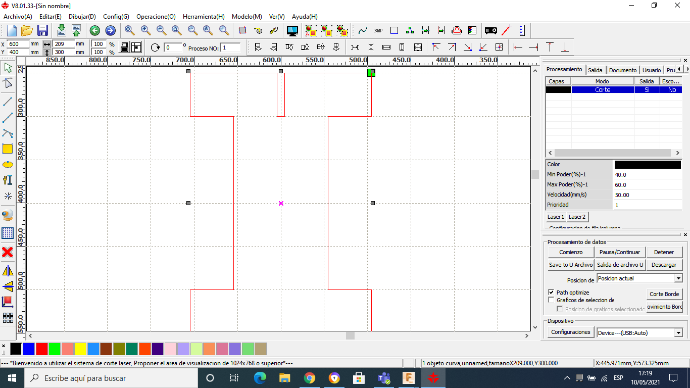Screen dimensions: 690x388
Task: Click the align left edges icon
Action: (258, 47)
